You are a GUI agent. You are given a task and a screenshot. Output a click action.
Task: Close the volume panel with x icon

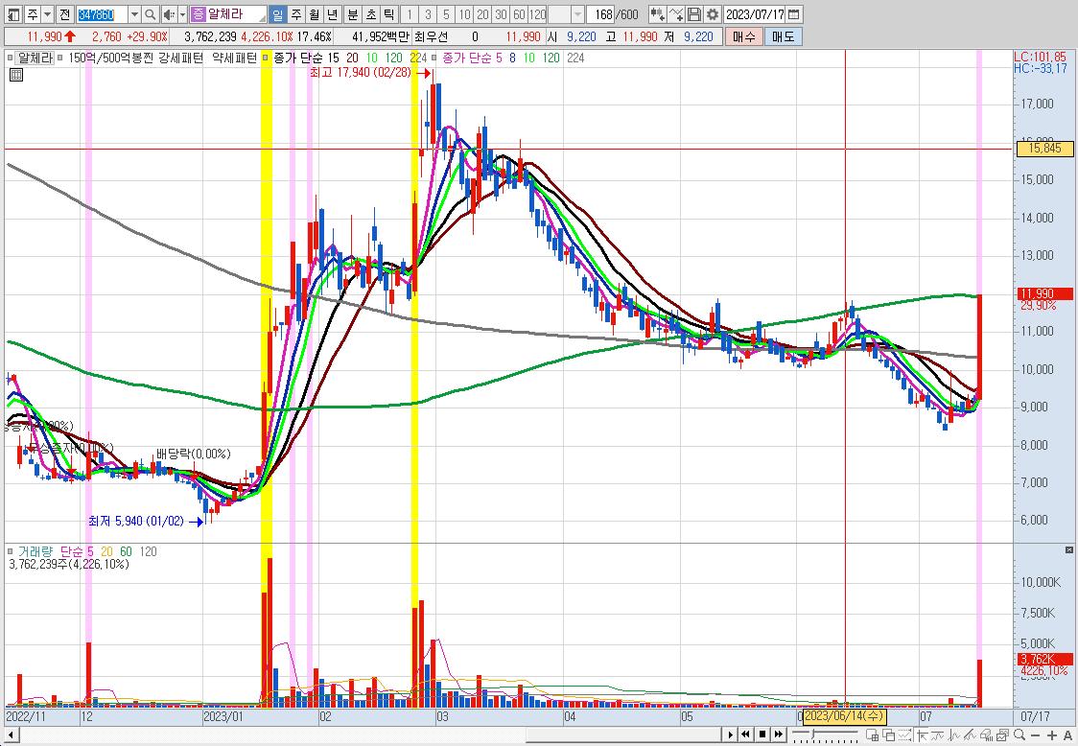(1069, 550)
